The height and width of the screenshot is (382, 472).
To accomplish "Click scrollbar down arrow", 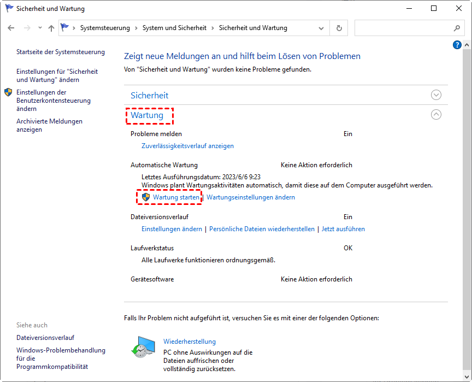I will point(467,377).
